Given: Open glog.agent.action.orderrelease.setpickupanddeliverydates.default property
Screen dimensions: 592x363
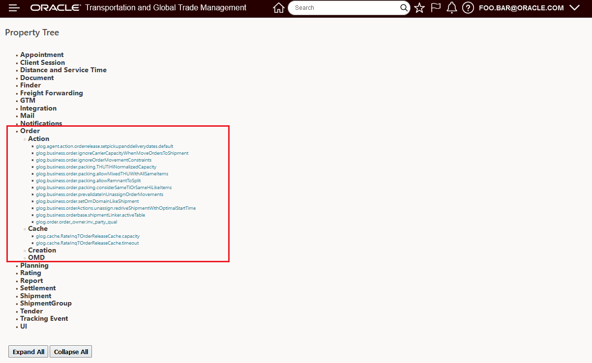Looking at the screenshot, I should pyautogui.click(x=104, y=146).
